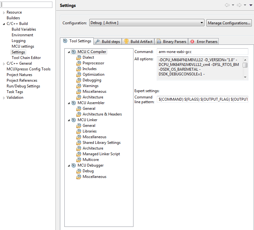Collapse the MCU Assembler node
The image size is (254, 230).
coord(69,103)
